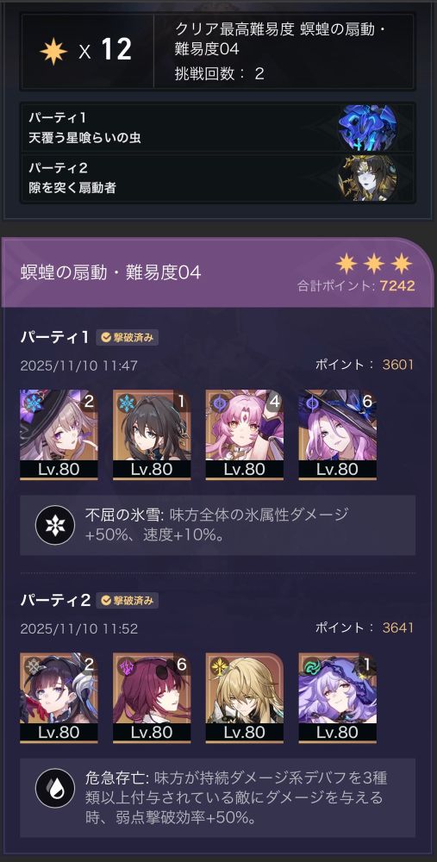Select the purple-hat character with eidolon 6

click(338, 434)
